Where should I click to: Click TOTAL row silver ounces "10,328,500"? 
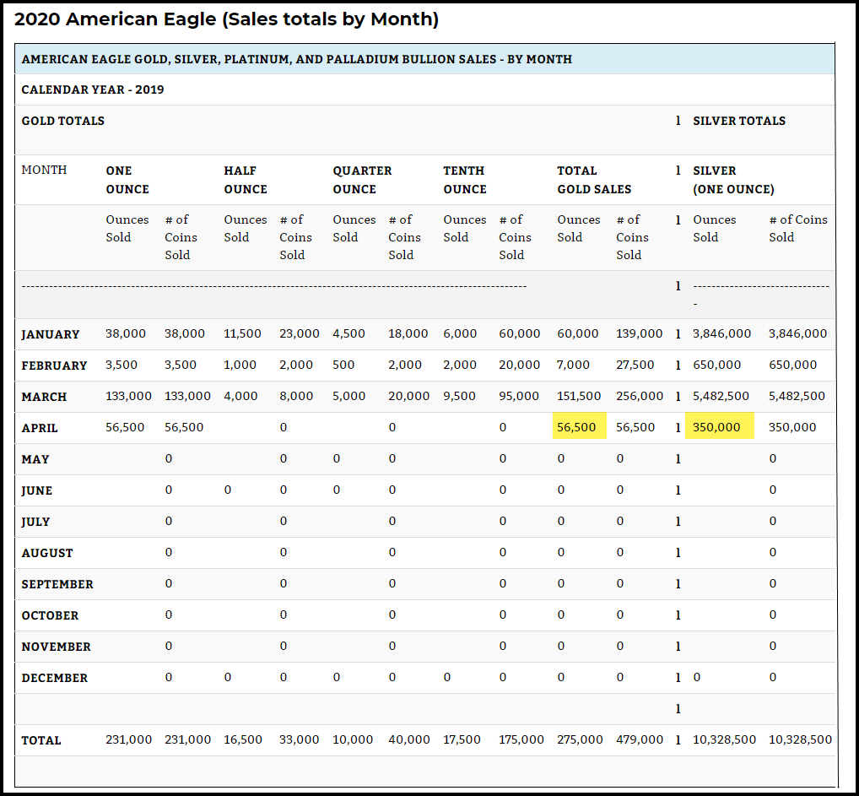click(x=724, y=739)
